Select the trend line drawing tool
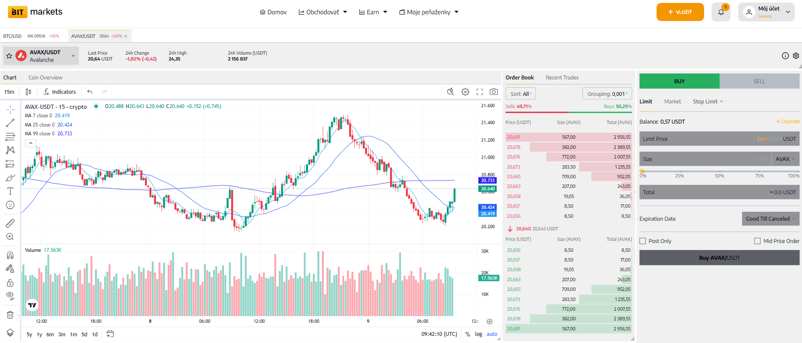 point(10,123)
